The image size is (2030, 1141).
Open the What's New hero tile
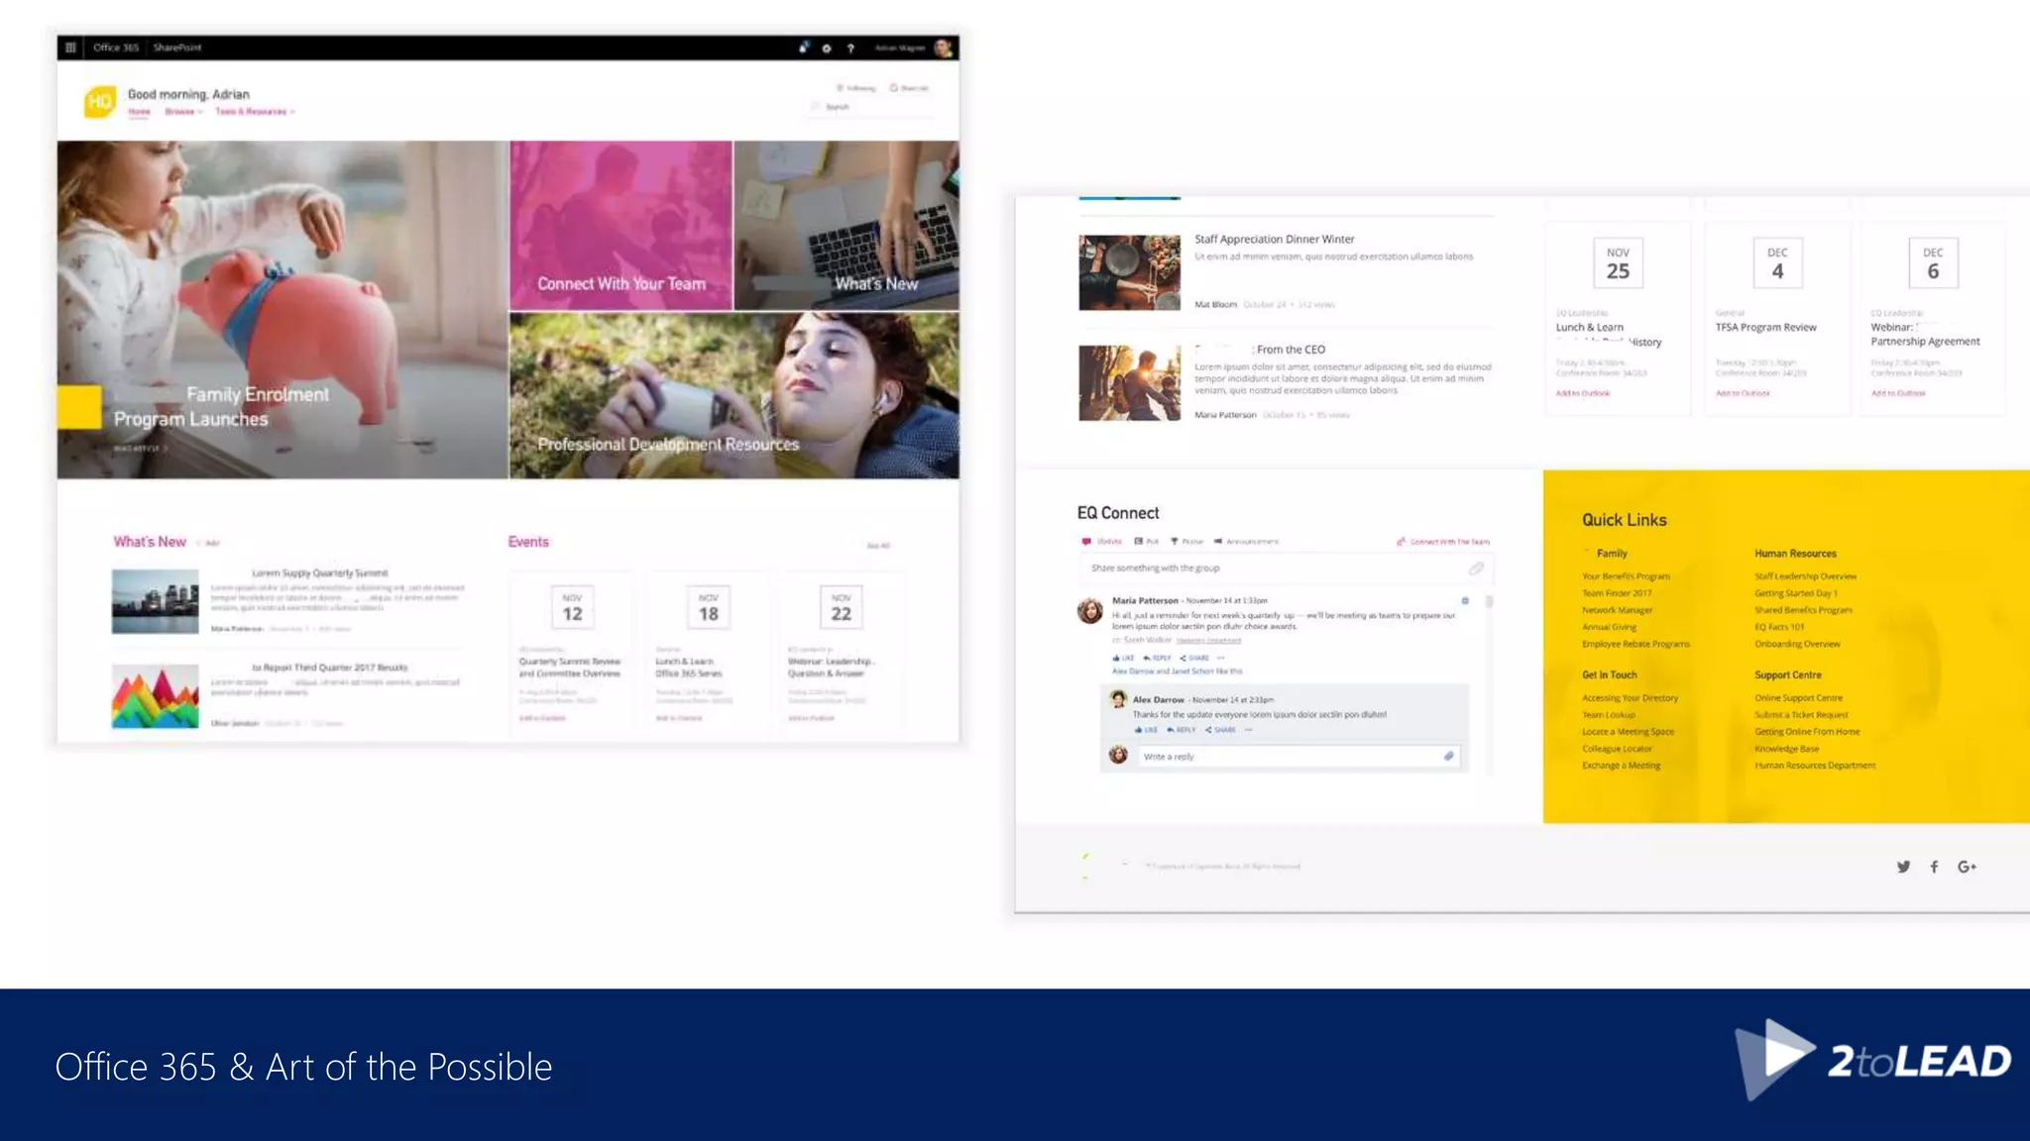(x=846, y=226)
